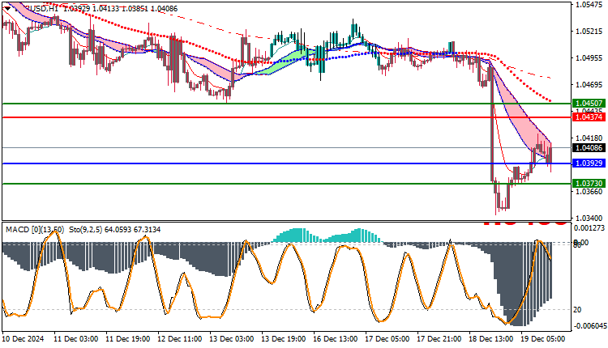Screen dimensions: 608x348
Task: Click the chart menu triangle at top-left
Action: coord(7,8)
